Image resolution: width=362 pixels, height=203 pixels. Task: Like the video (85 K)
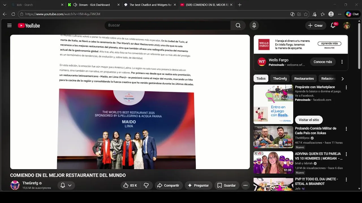(130, 185)
